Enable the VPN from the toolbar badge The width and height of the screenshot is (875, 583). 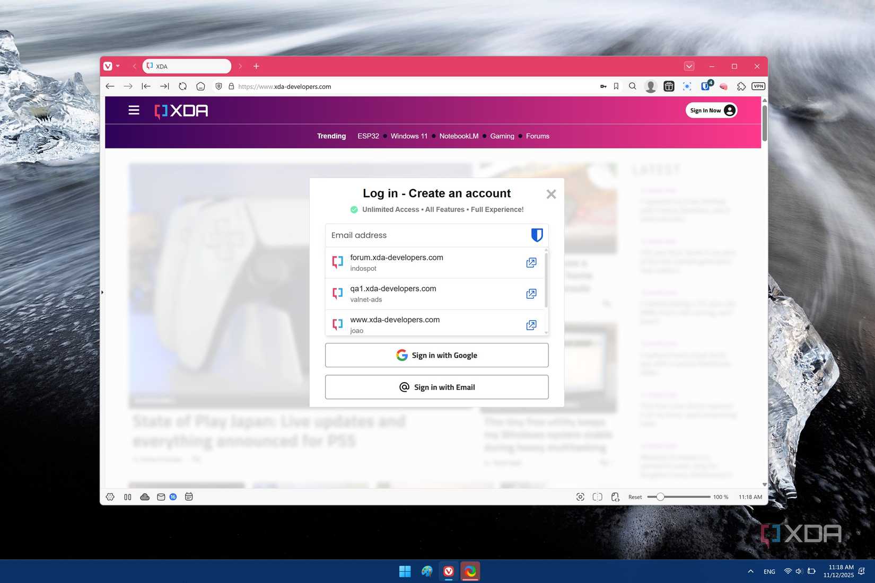(x=757, y=86)
